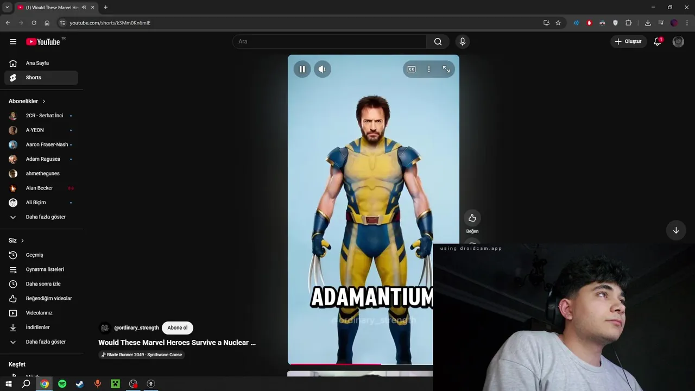Click the Short's video title
695x391 pixels.
point(177,343)
